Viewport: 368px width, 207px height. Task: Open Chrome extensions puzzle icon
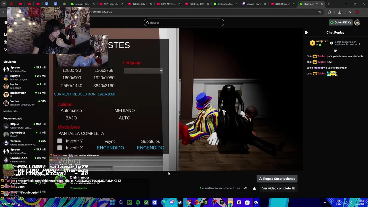pyautogui.click(x=329, y=12)
